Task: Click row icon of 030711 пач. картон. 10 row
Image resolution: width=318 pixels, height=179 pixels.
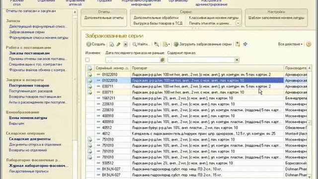Action: coord(89,92)
